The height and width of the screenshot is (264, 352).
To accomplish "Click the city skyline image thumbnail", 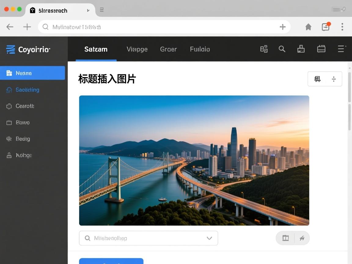I will (x=194, y=160).
